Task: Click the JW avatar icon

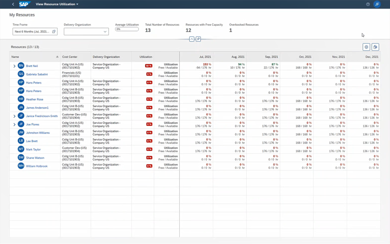Action: (x=21, y=133)
